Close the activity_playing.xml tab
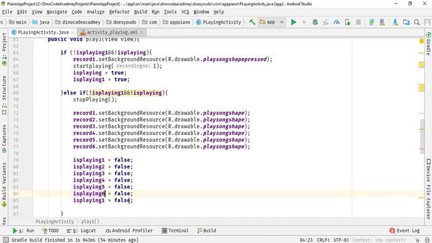 tap(142, 32)
